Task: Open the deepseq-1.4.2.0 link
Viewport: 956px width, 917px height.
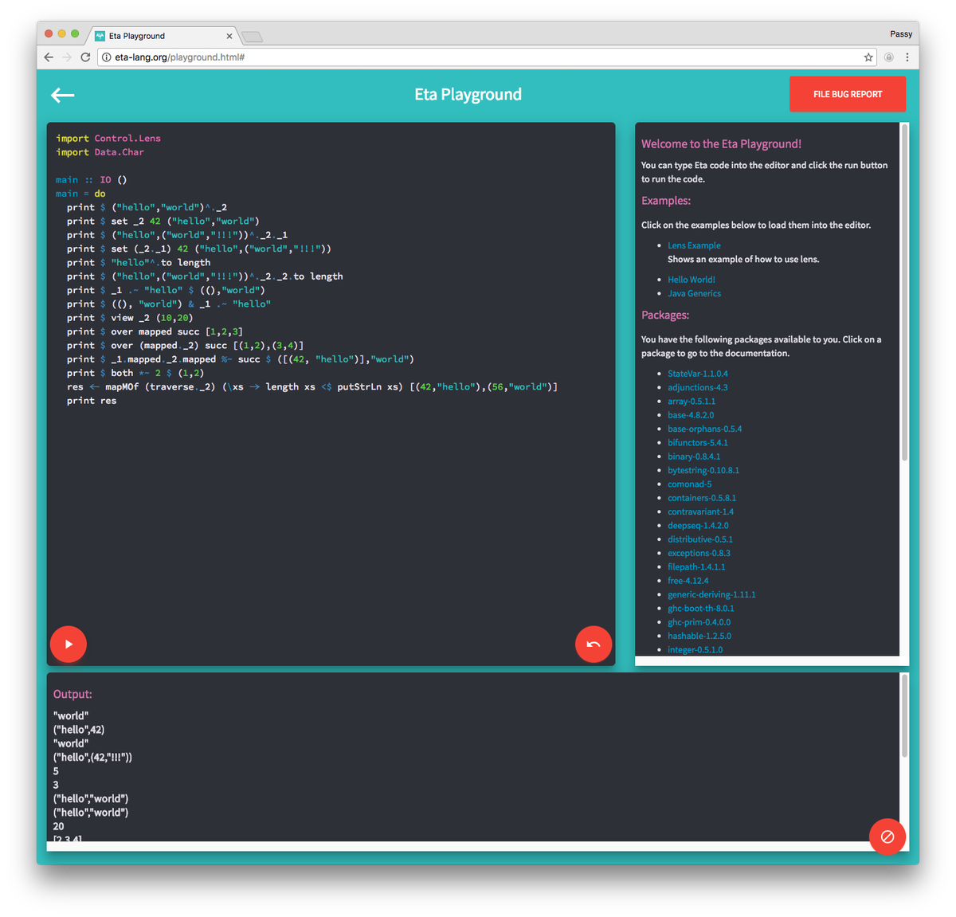Action: click(698, 526)
